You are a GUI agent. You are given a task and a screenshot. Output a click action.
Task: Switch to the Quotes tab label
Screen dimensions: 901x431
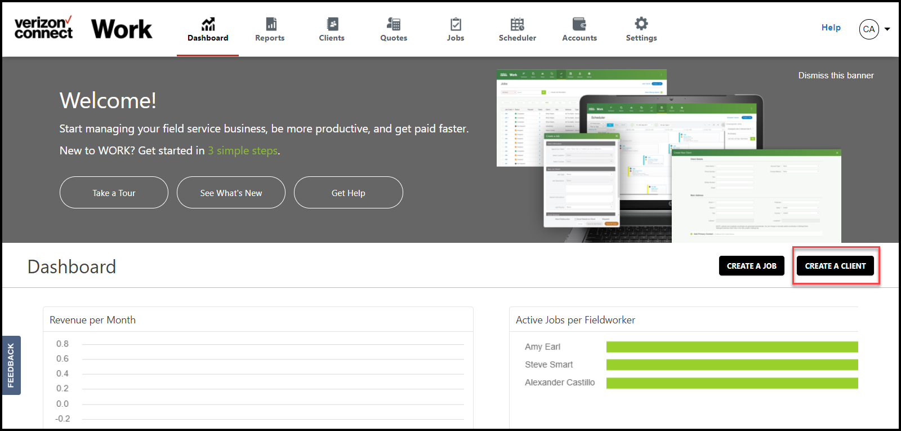click(394, 38)
